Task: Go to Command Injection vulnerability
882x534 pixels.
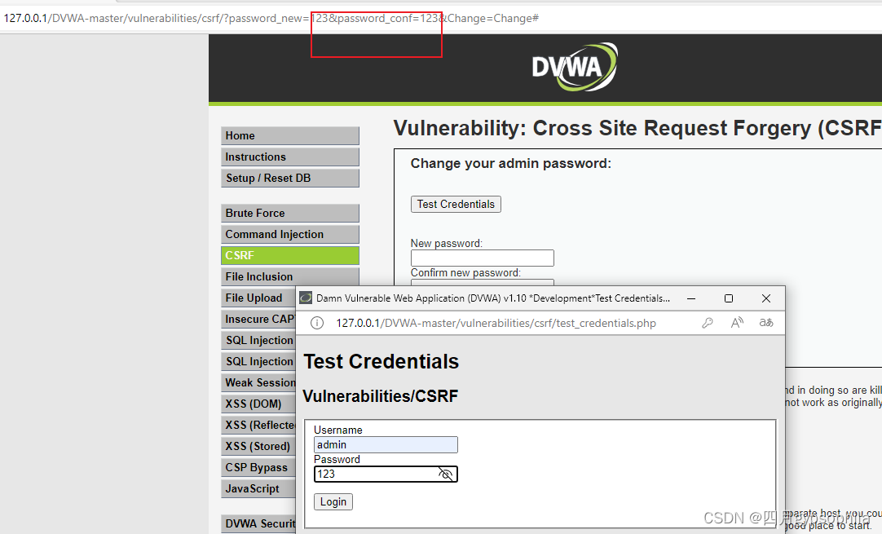Action: [289, 234]
